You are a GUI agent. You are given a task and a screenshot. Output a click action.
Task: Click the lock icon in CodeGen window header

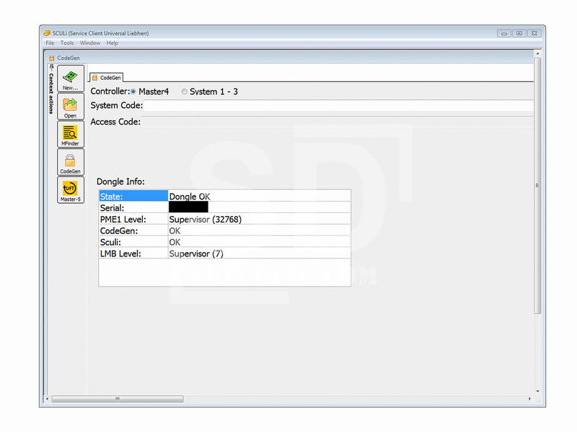52,57
